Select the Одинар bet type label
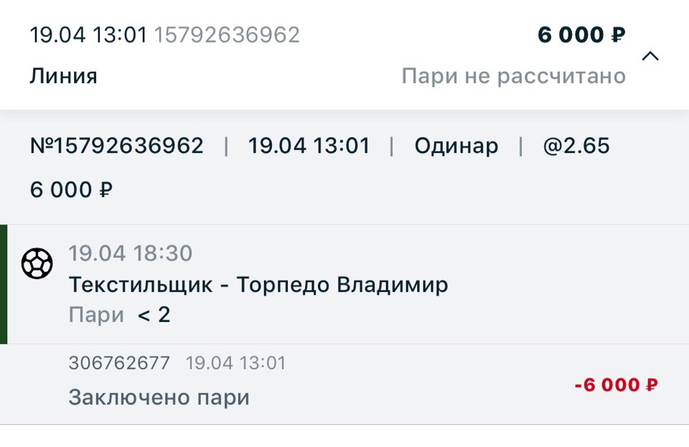Screen dimensions: 689x447 point(456,146)
